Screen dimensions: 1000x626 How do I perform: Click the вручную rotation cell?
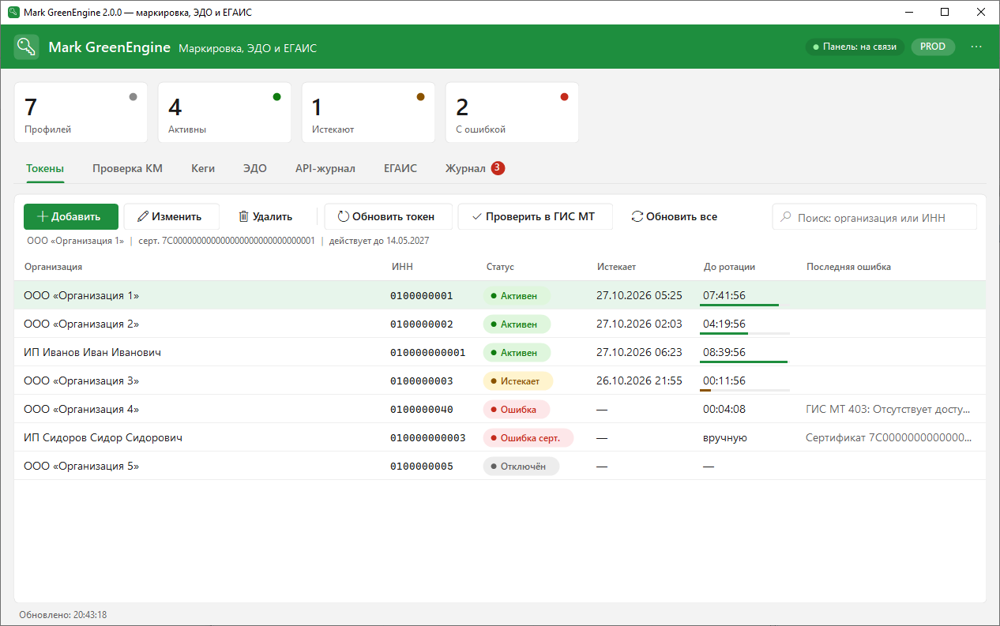pos(725,437)
